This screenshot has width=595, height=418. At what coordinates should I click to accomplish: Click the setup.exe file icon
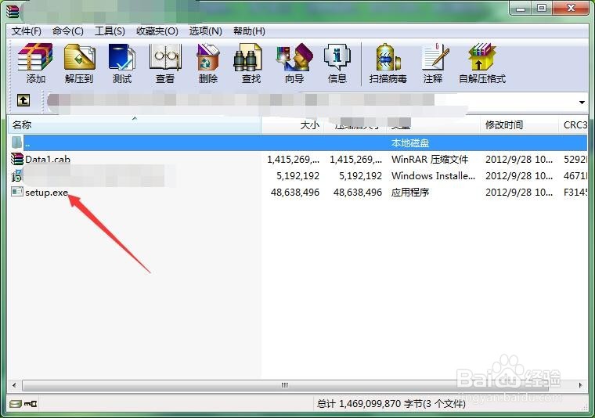pos(17,192)
